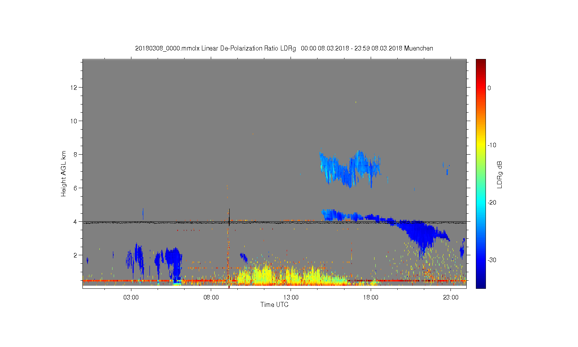Click the colorbar value 0

[489, 88]
